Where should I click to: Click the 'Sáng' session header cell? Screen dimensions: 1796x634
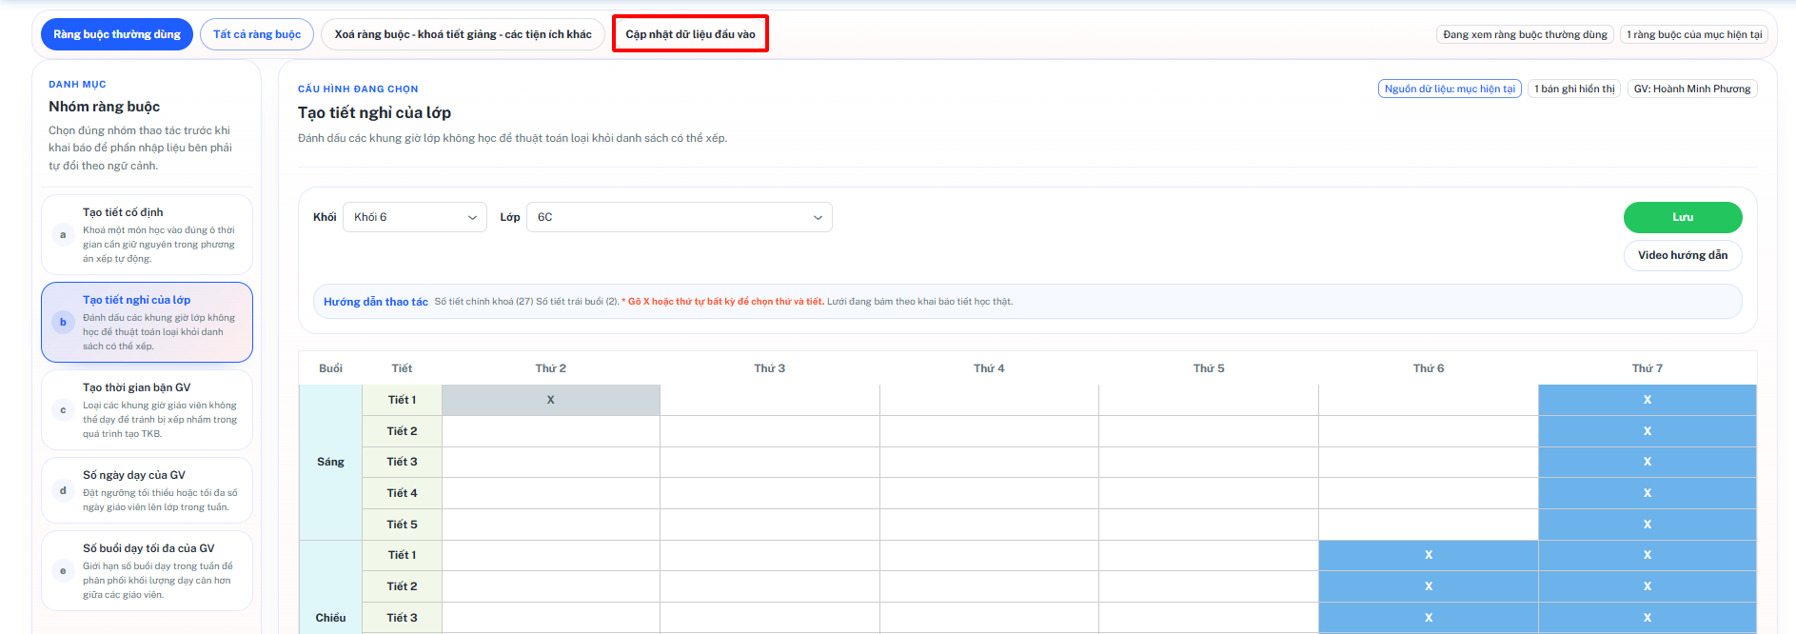[x=330, y=462]
